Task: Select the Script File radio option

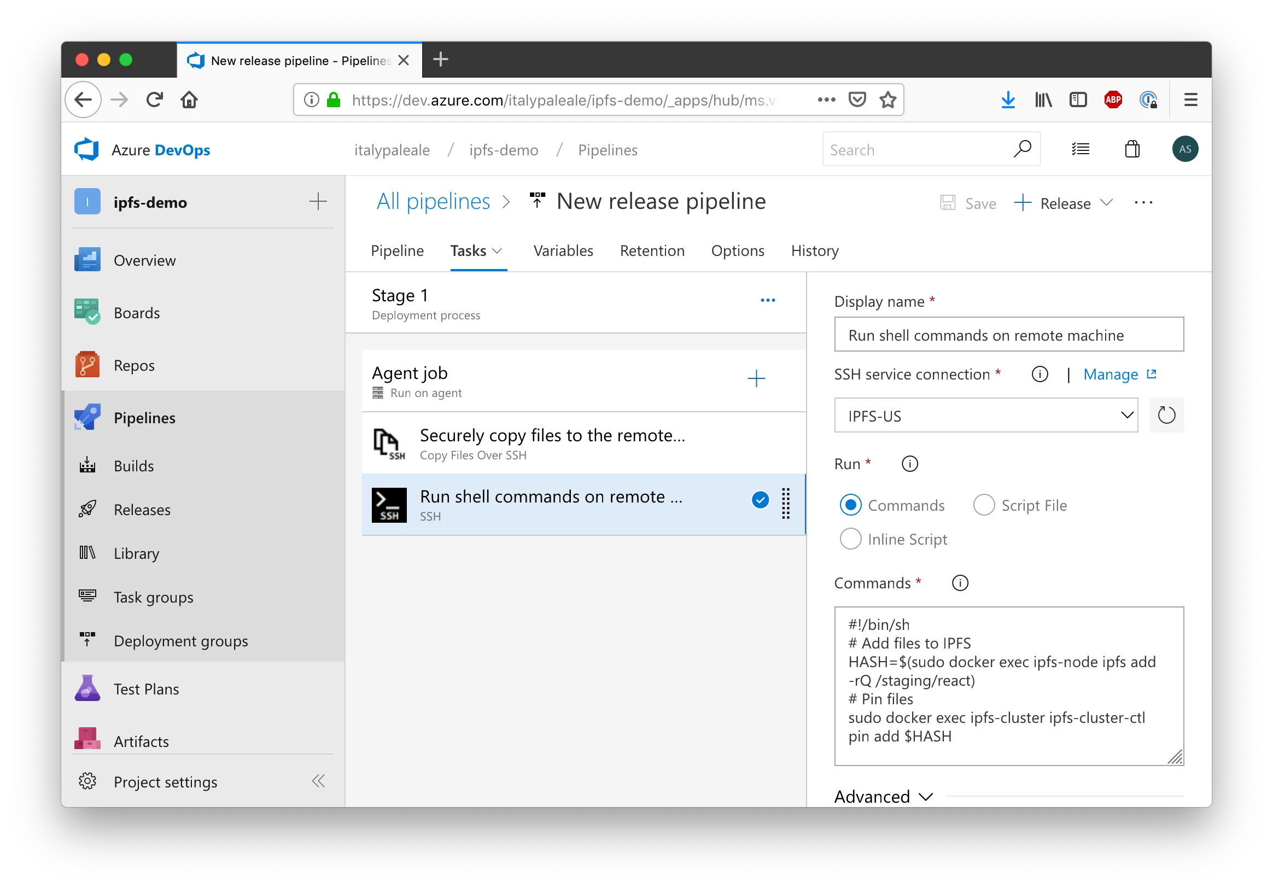Action: point(984,505)
